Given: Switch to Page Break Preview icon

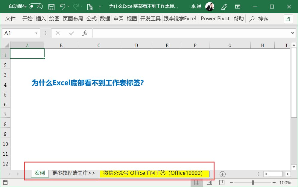Looking at the screenshot, I should tap(222, 182).
